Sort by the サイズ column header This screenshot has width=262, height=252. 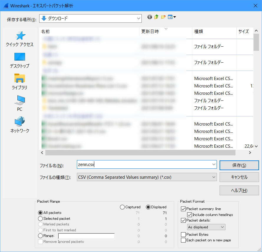coord(245,32)
